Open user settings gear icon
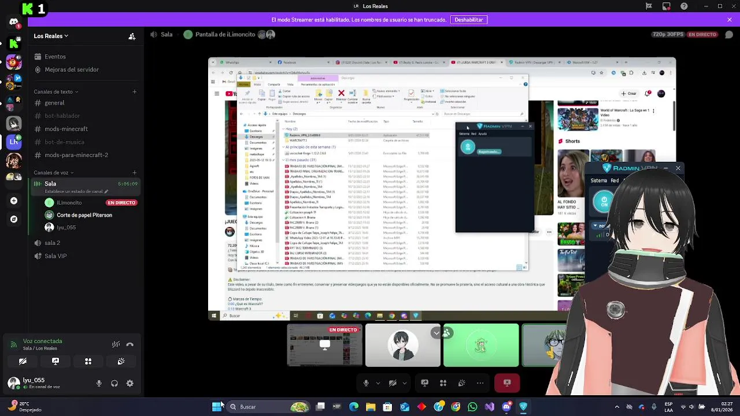The image size is (740, 416). tap(130, 383)
